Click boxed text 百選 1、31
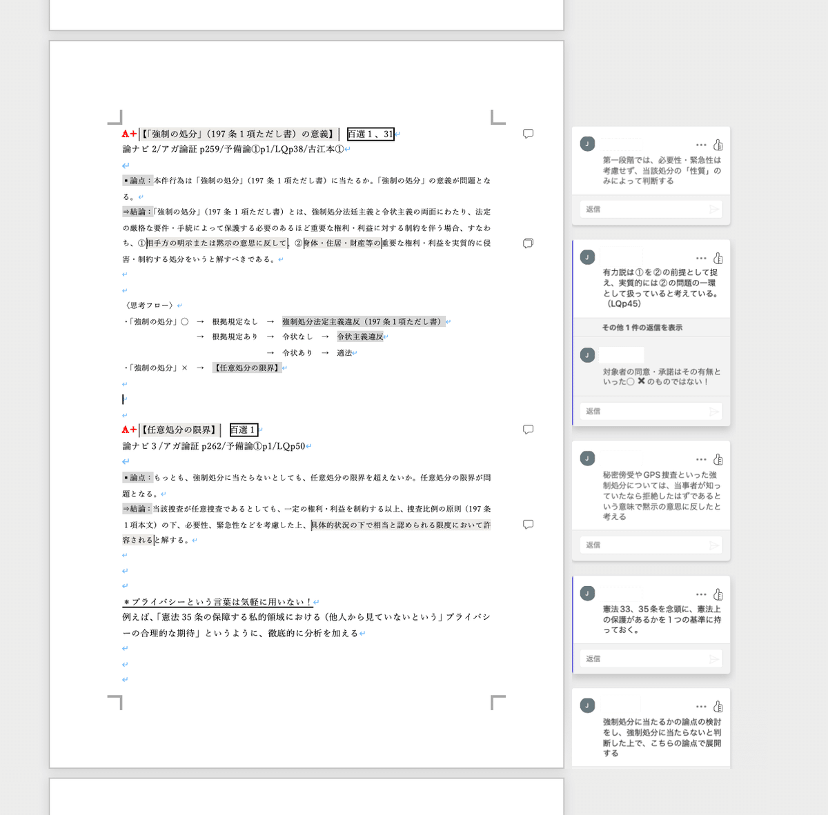Image resolution: width=828 pixels, height=815 pixels. pyautogui.click(x=371, y=134)
